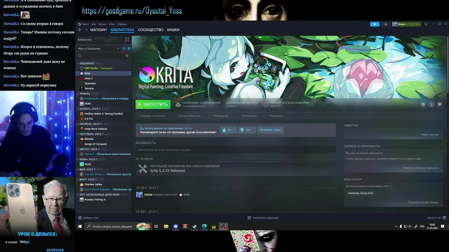Add Krita to favorites heart icon
The width and height of the screenshot is (449, 252).
440,104
